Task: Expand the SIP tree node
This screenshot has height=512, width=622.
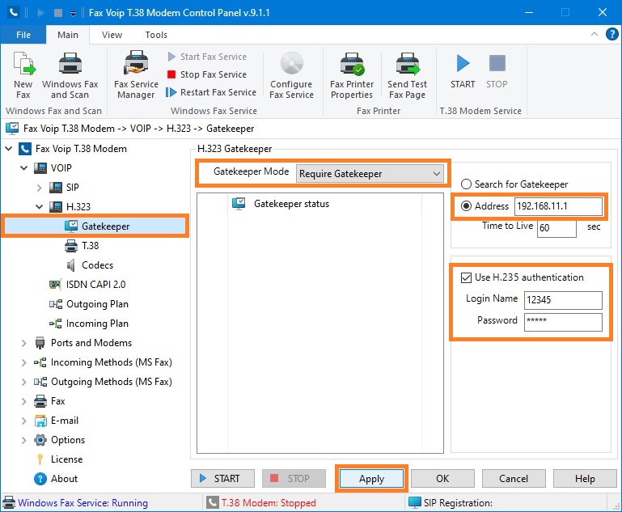Action: click(40, 188)
